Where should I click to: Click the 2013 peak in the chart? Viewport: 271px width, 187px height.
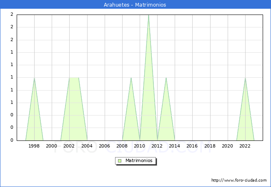pos(166,79)
